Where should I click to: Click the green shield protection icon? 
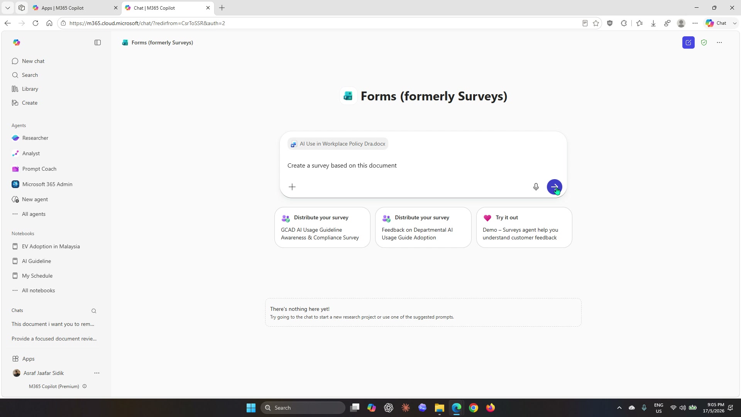[x=704, y=42]
